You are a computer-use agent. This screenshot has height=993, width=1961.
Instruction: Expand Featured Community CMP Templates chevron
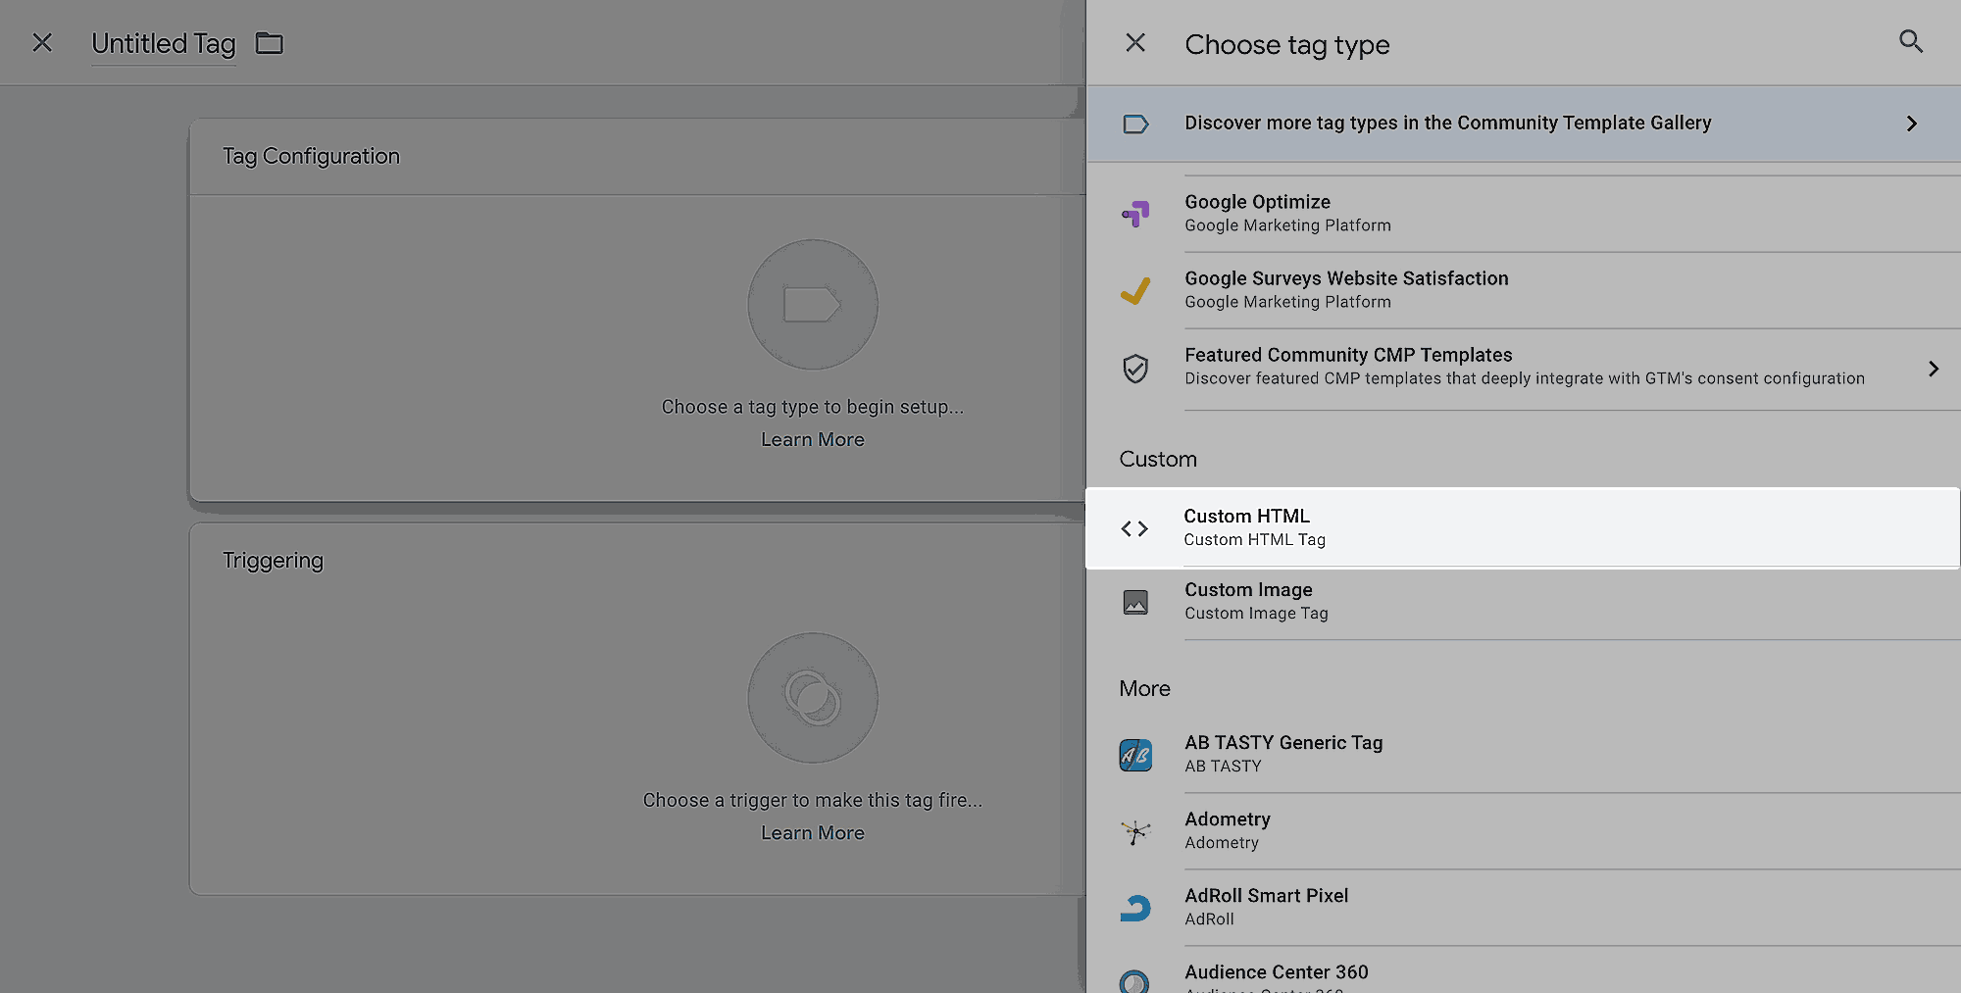[x=1933, y=369]
